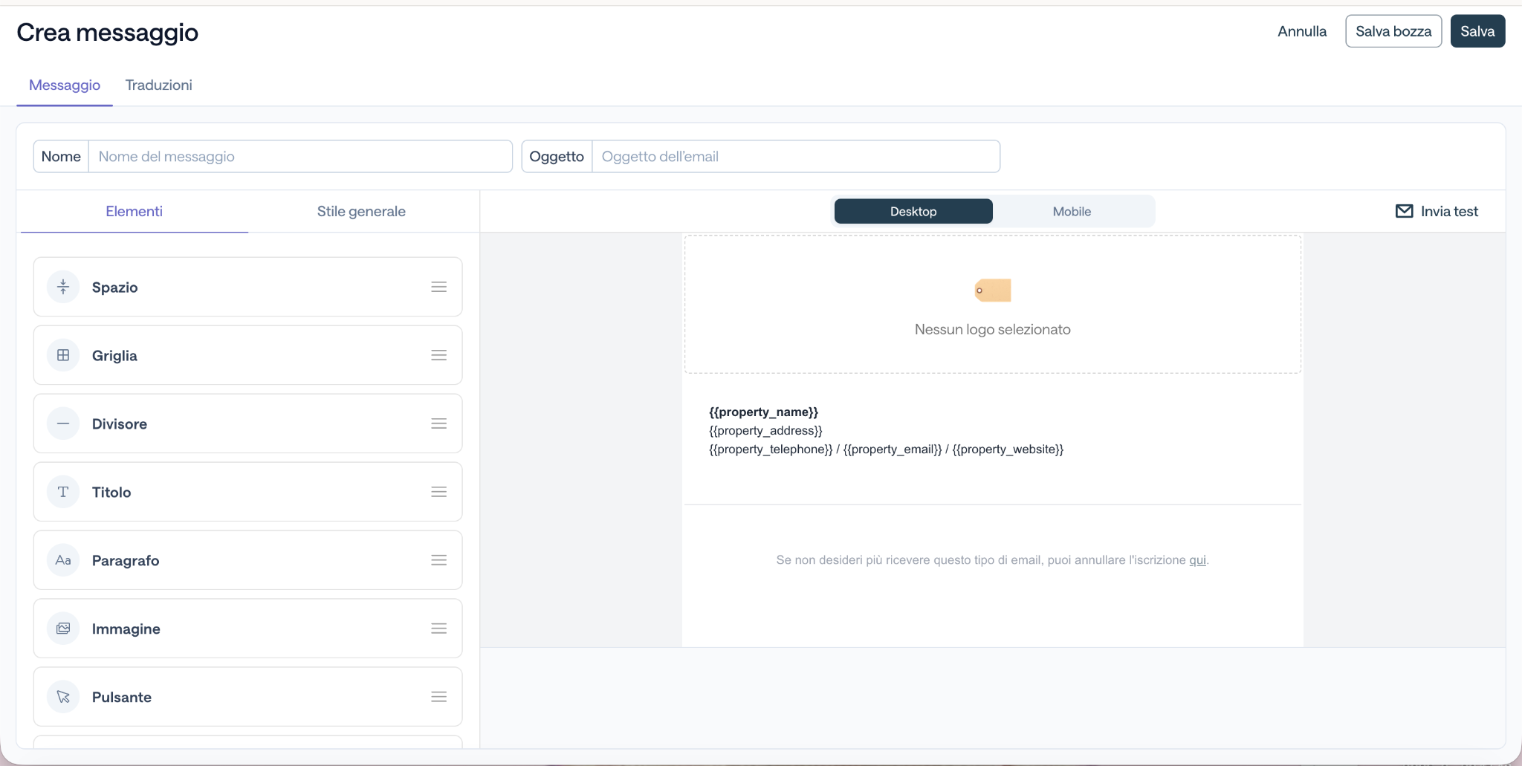Screen dimensions: 1522x766
Task: Click the 'qui' unsubscribe link
Action: (1197, 559)
